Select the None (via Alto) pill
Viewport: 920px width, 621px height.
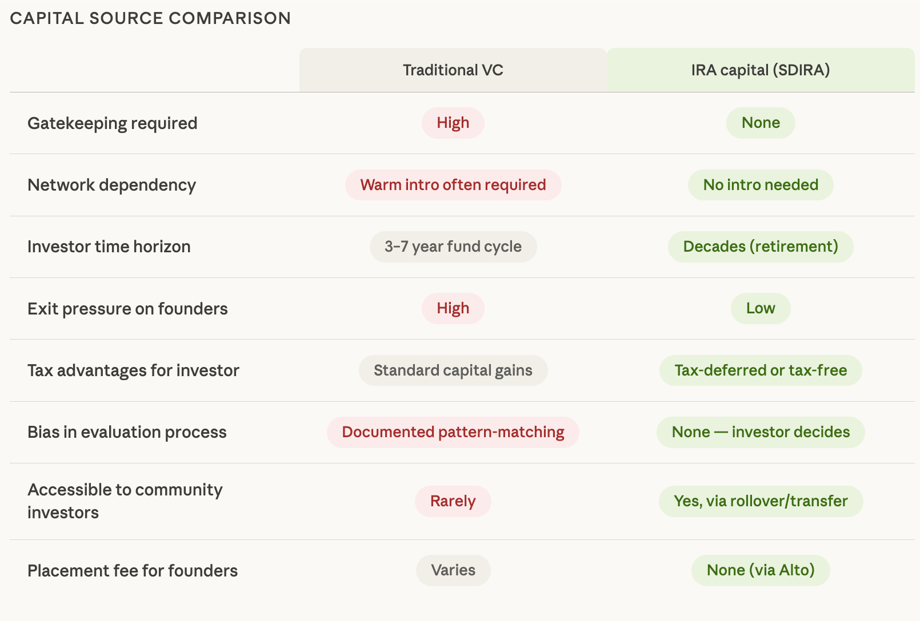click(x=760, y=570)
